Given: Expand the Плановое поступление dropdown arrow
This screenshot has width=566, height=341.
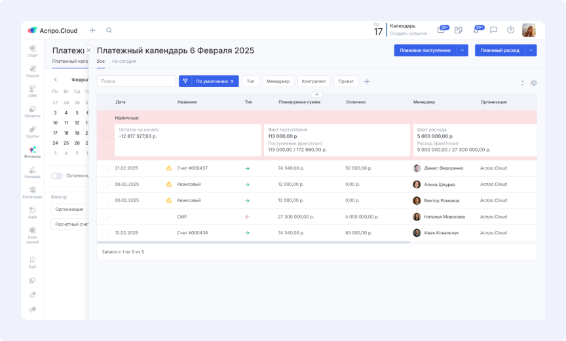Looking at the screenshot, I should 462,50.
